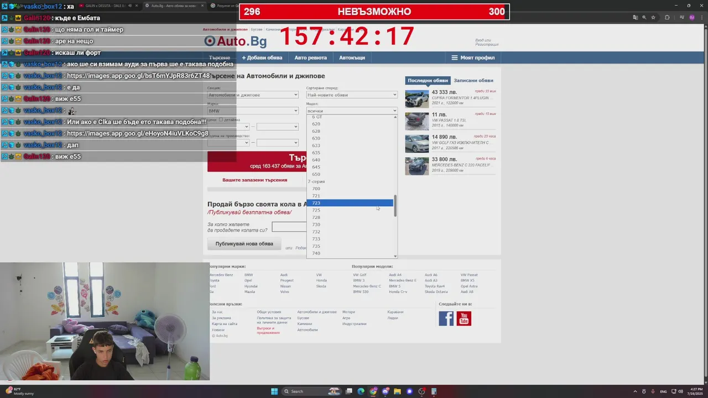Expand the Марка dropdown showing BMW
Screen dimensions: 708x398
tap(253, 111)
